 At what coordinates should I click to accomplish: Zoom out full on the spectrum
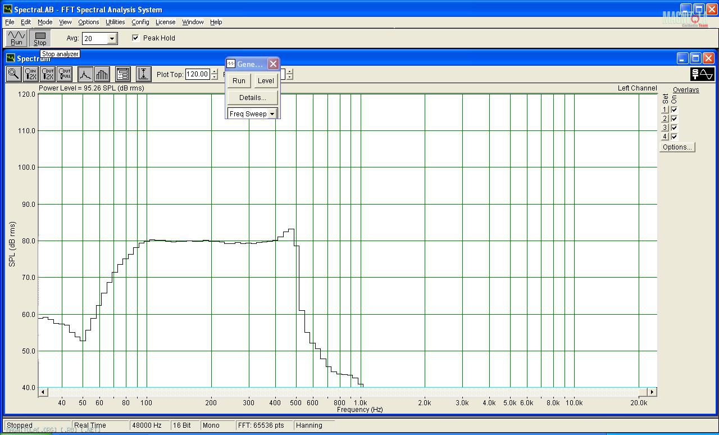tap(65, 74)
